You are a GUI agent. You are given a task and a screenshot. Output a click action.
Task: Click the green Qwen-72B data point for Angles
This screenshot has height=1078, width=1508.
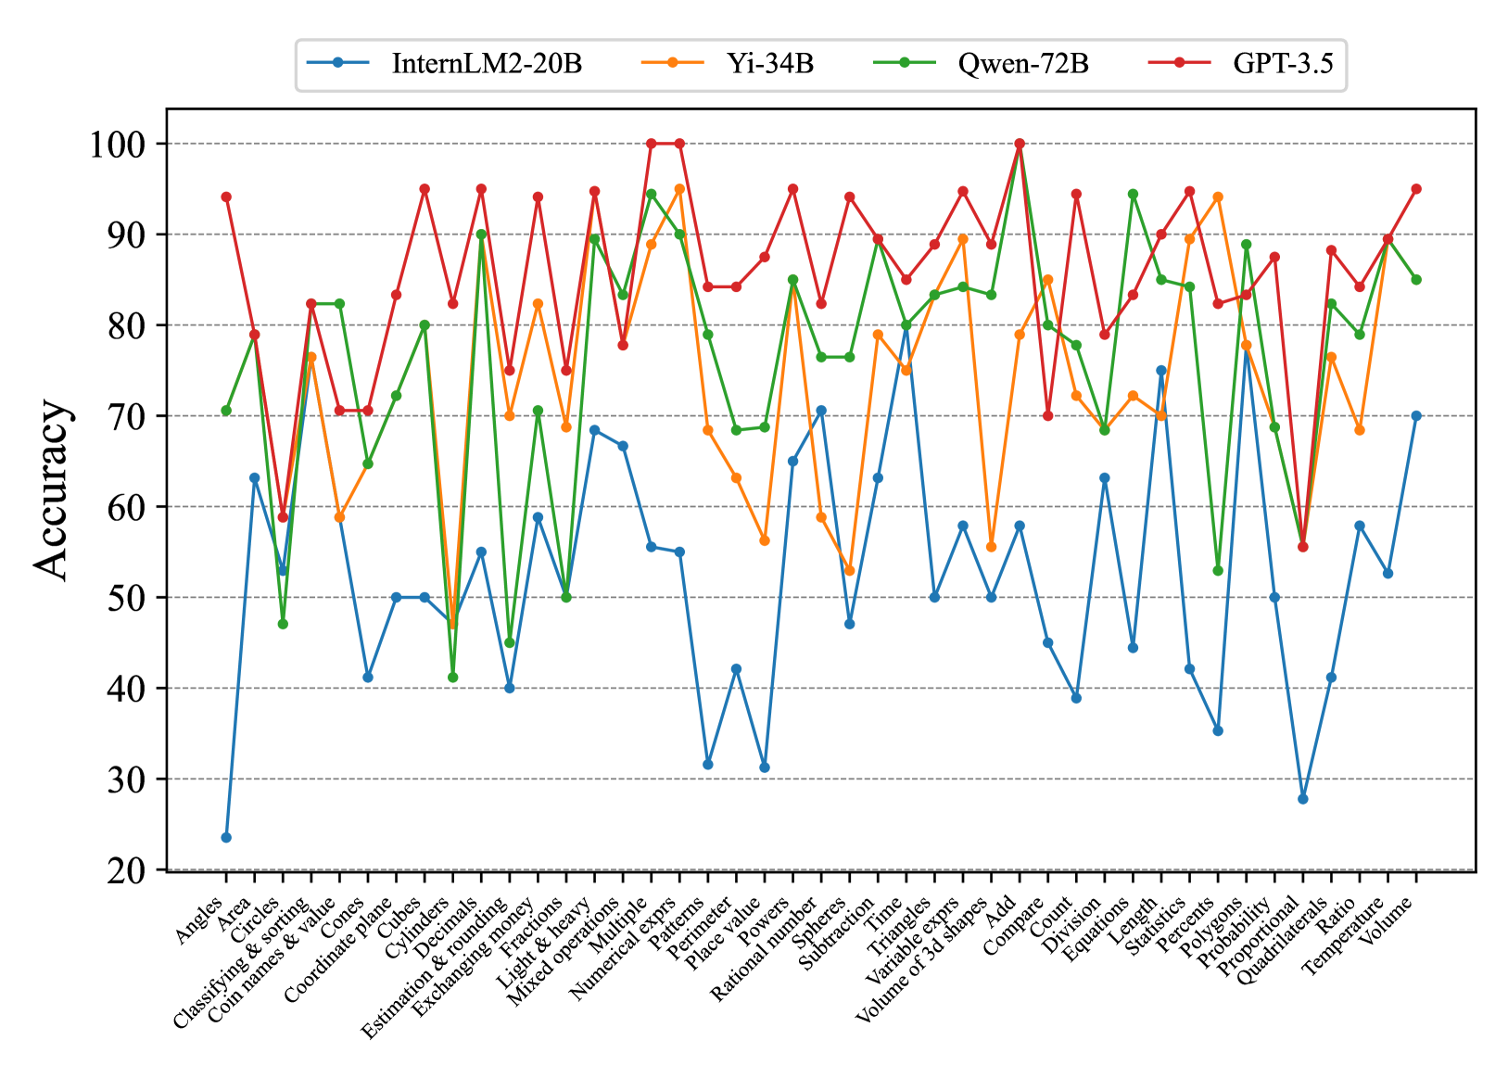point(226,410)
